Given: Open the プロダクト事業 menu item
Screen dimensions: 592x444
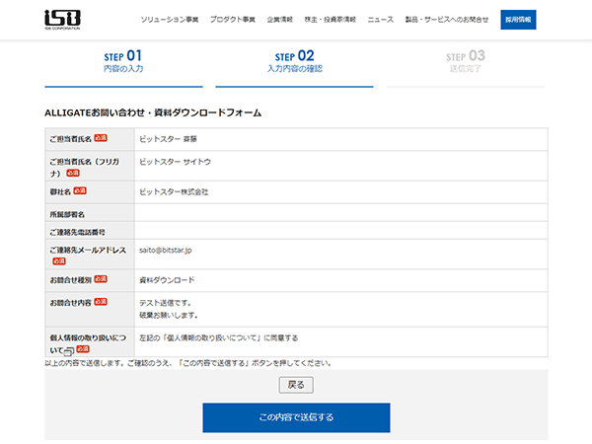Looking at the screenshot, I should 232,20.
